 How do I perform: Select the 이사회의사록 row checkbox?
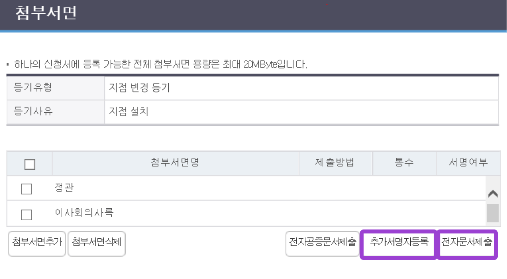[x=26, y=214]
